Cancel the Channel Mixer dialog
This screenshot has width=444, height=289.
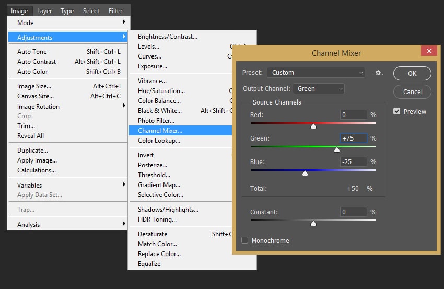coord(412,91)
